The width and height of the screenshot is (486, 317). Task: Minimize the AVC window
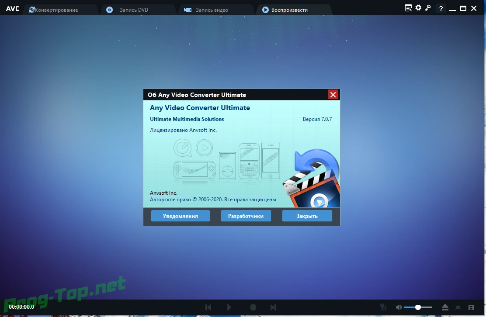(x=453, y=9)
